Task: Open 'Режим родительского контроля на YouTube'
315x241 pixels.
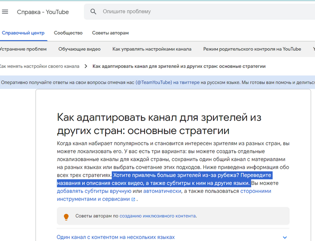Action: point(252,49)
